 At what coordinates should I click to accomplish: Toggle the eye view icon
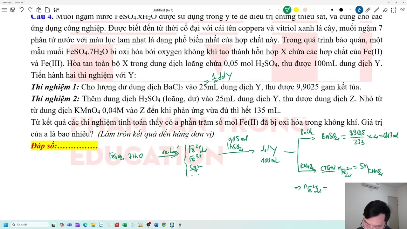tap(402, 10)
